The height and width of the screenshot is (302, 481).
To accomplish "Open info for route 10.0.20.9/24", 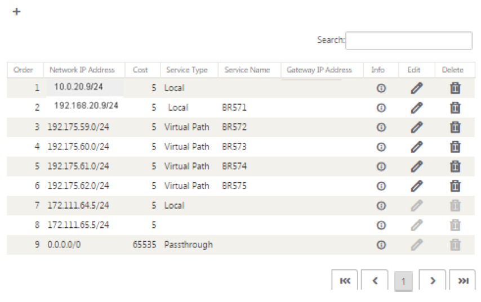I will coord(381,88).
